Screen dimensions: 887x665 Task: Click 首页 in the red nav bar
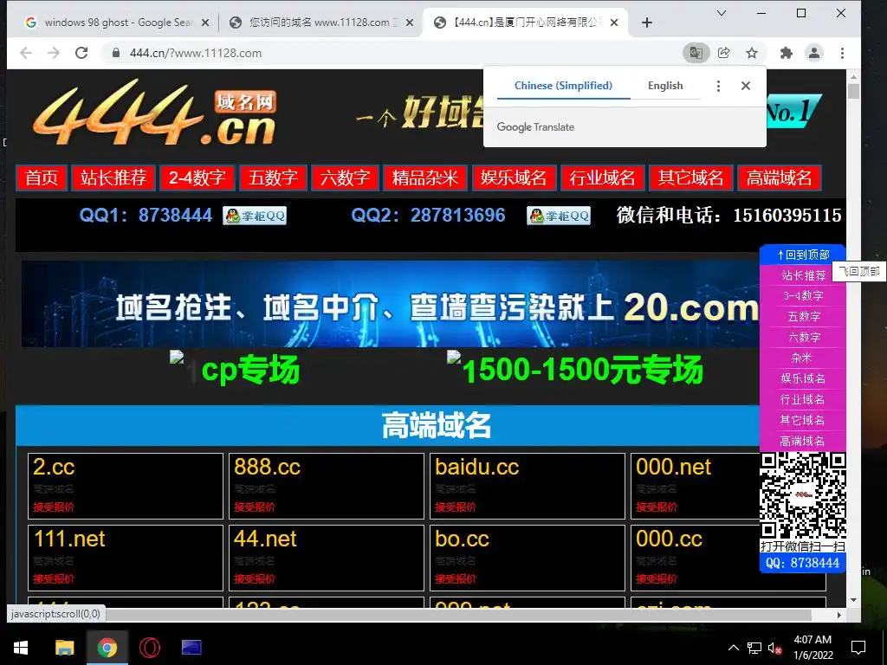point(42,178)
